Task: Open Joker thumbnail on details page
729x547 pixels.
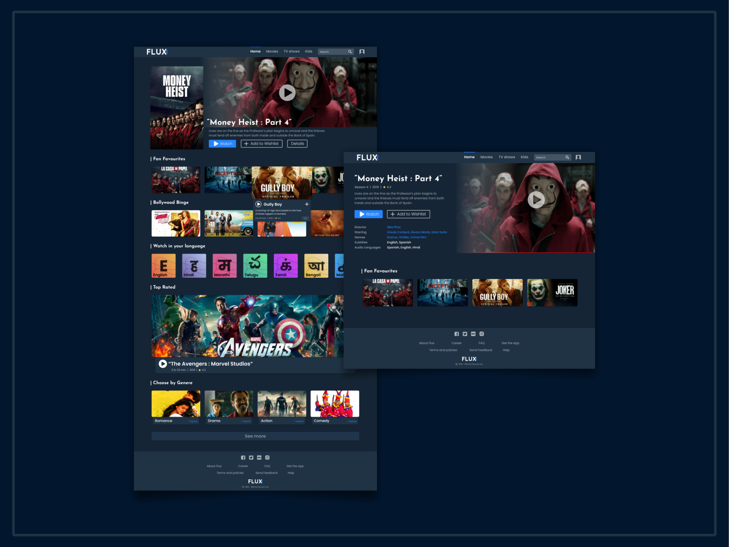Action: pyautogui.click(x=552, y=292)
